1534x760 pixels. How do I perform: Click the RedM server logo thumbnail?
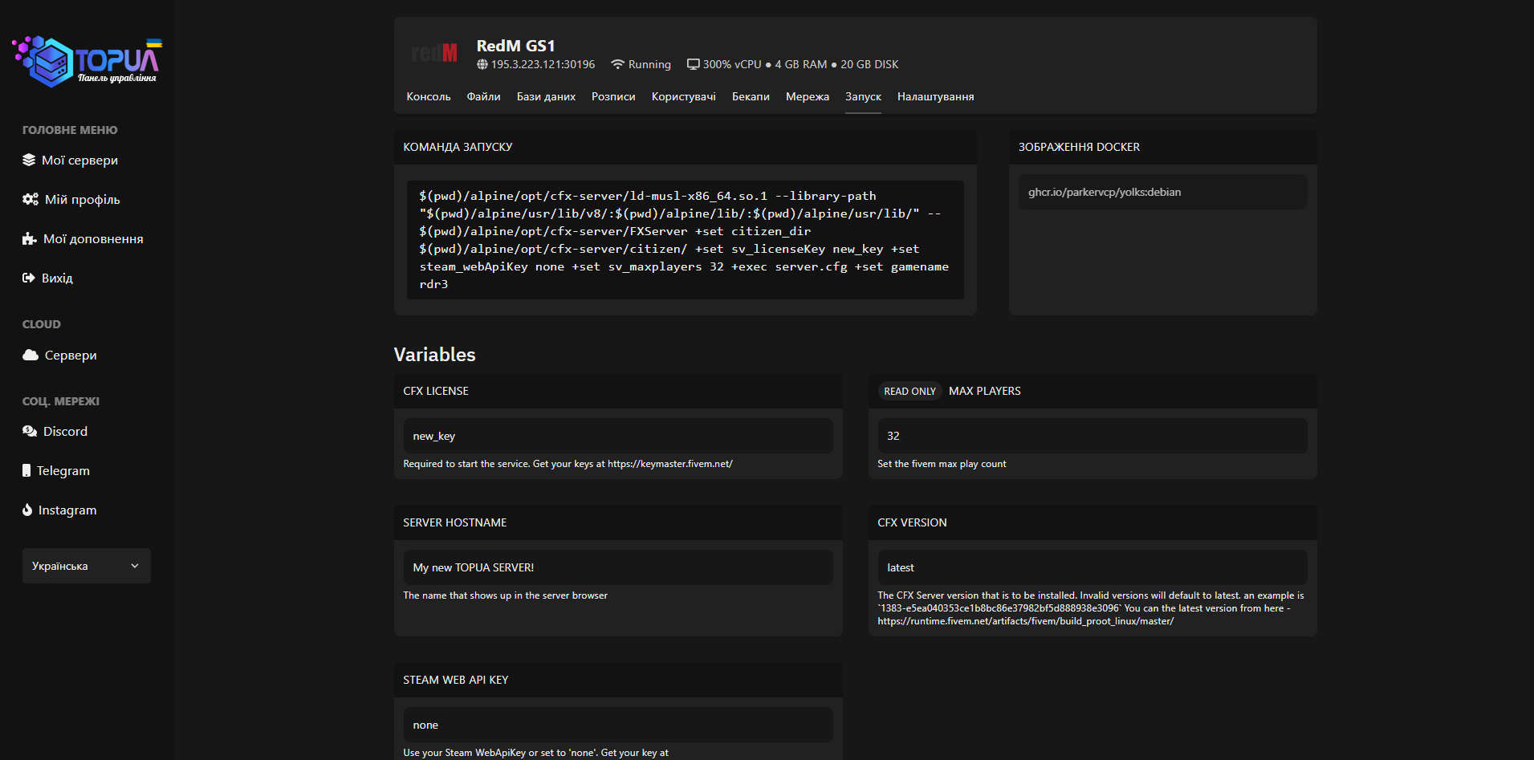434,54
